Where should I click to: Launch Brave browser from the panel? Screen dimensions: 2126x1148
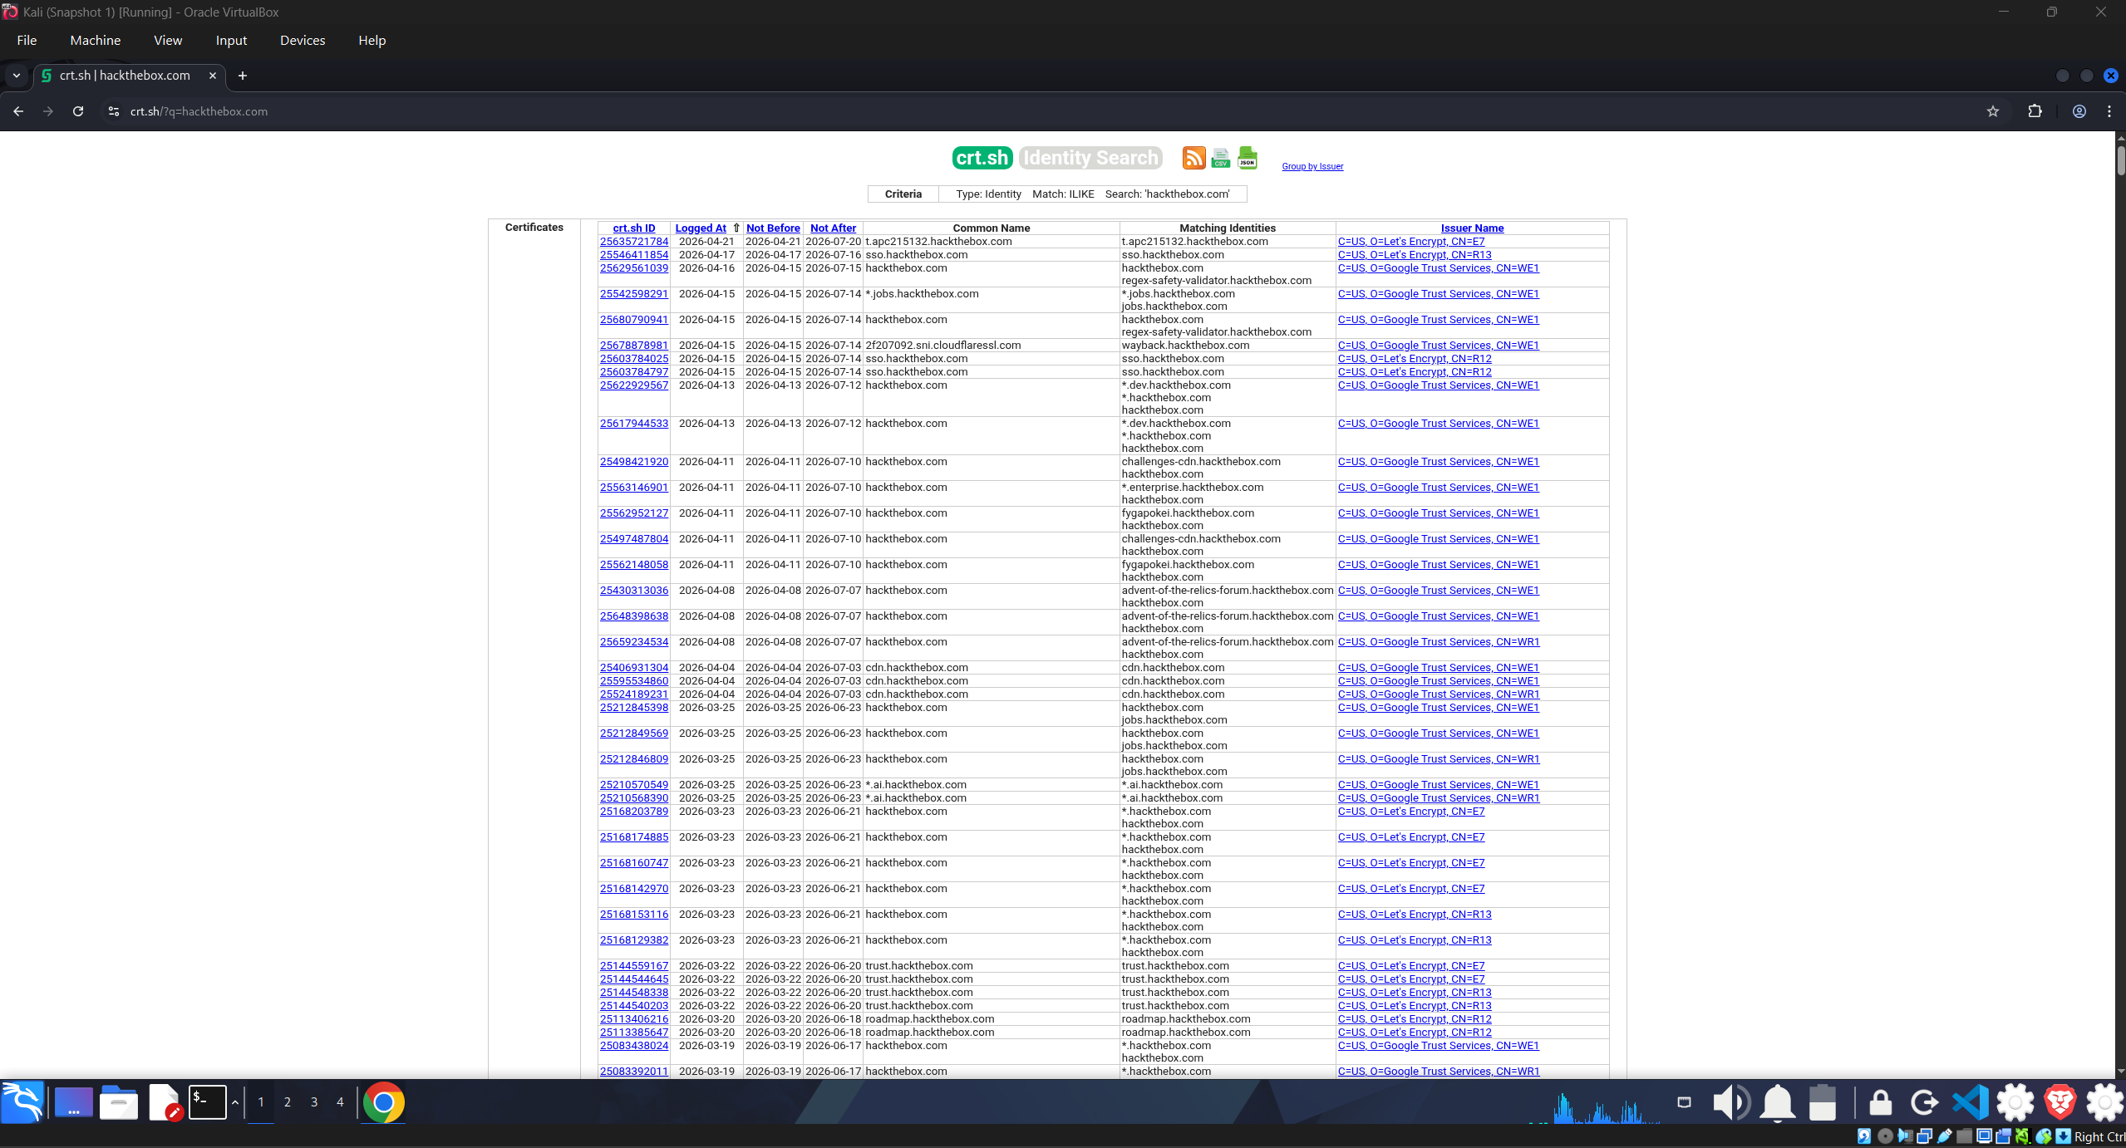pyautogui.click(x=2060, y=1103)
